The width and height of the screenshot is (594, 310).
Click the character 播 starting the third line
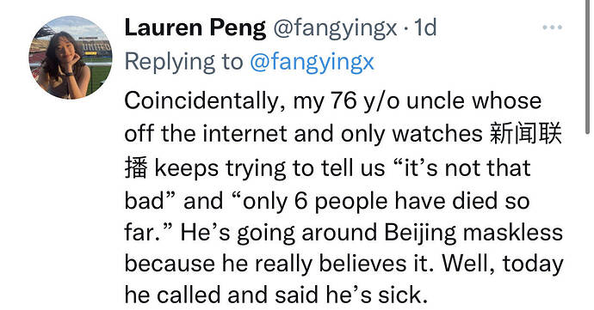pyautogui.click(x=136, y=168)
